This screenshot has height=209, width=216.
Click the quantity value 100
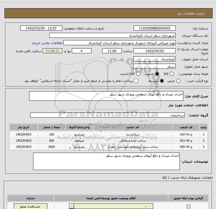[x=52, y=134]
